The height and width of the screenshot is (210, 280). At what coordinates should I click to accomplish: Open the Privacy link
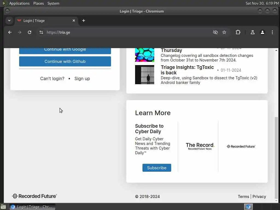[x=259, y=196]
